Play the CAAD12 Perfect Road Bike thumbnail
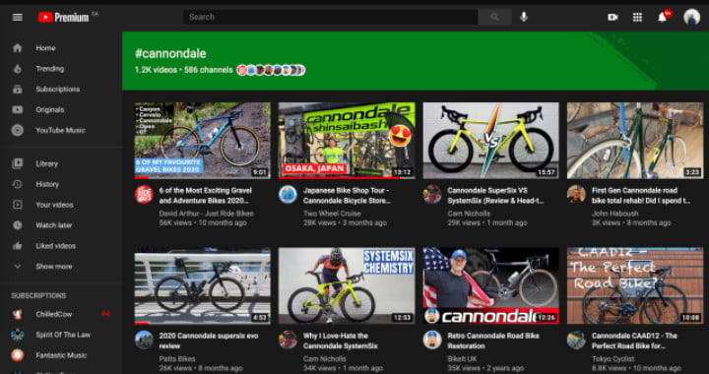This screenshot has width=709, height=374. coord(635,286)
